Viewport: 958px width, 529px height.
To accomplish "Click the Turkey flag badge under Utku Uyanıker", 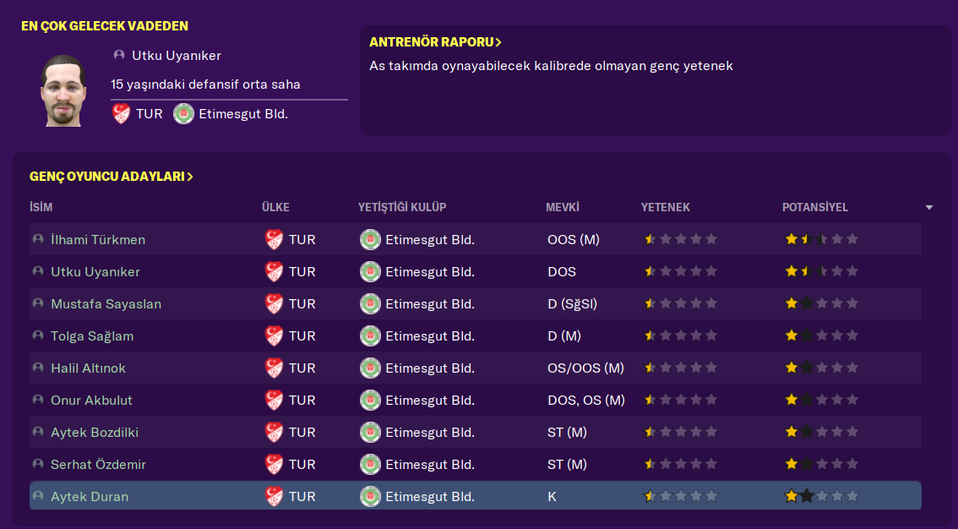I will [122, 113].
